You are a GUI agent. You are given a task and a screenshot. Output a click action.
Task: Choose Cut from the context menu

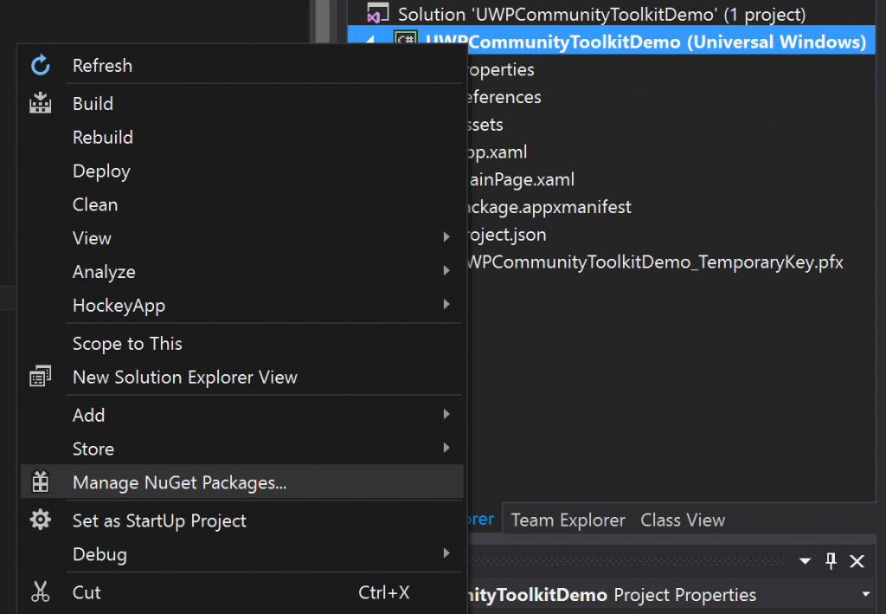click(x=242, y=592)
